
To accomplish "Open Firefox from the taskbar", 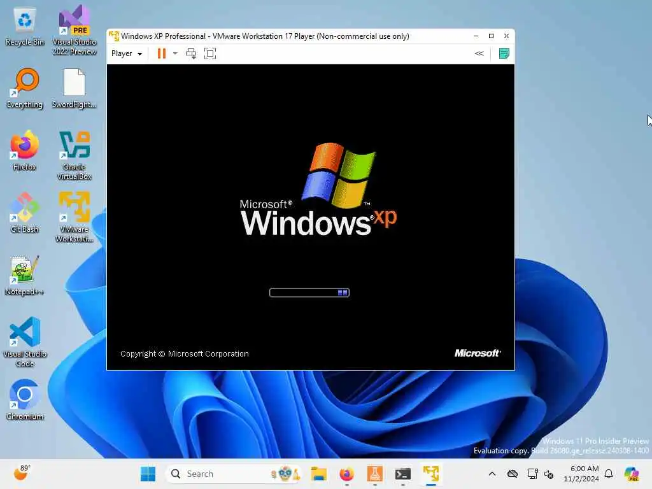I will (347, 474).
